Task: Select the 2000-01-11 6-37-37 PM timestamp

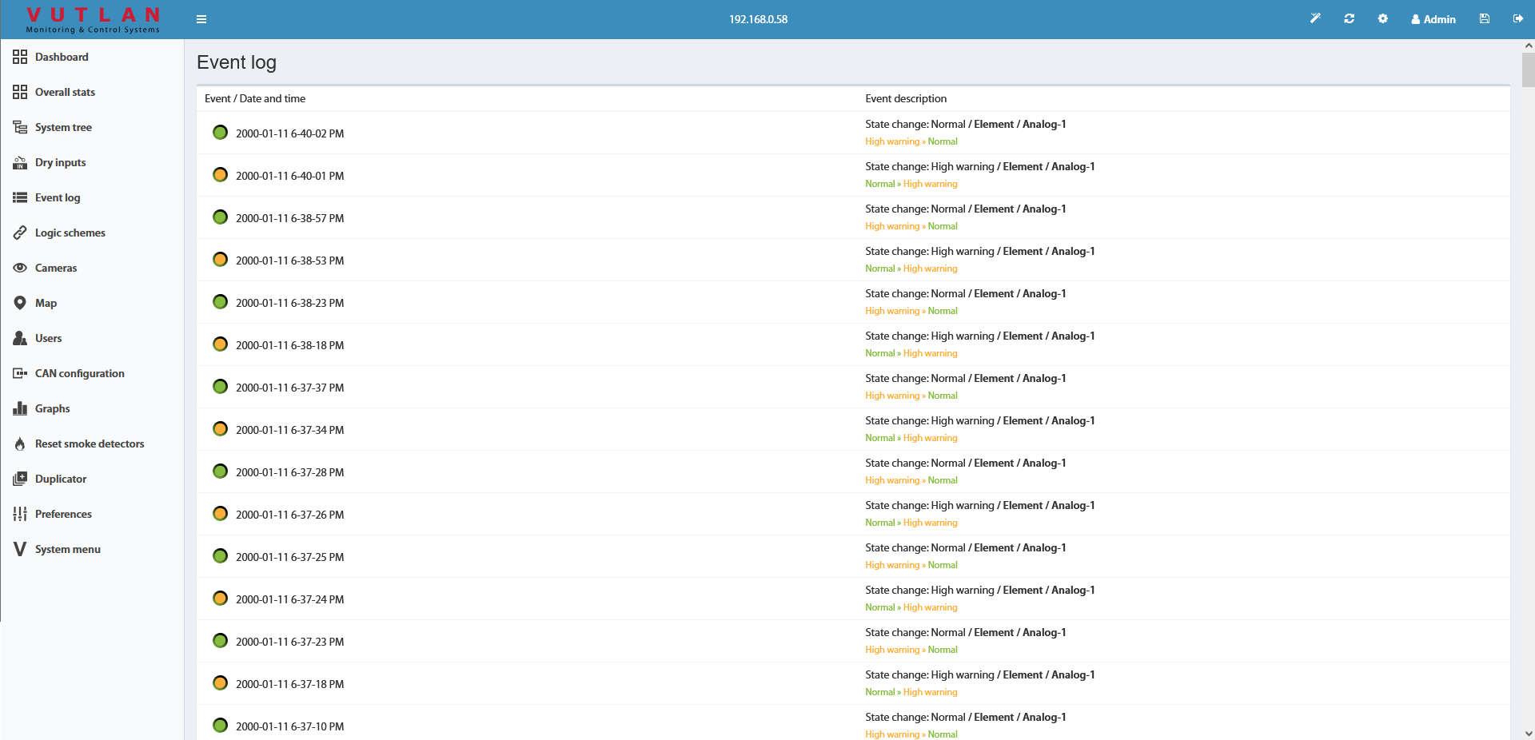Action: point(289,388)
